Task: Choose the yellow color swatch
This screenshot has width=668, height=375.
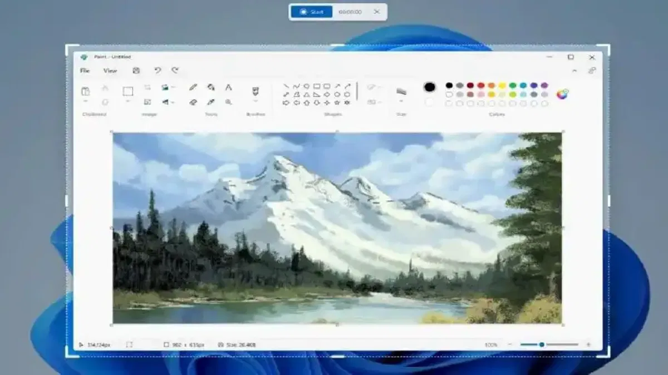Action: (x=502, y=86)
